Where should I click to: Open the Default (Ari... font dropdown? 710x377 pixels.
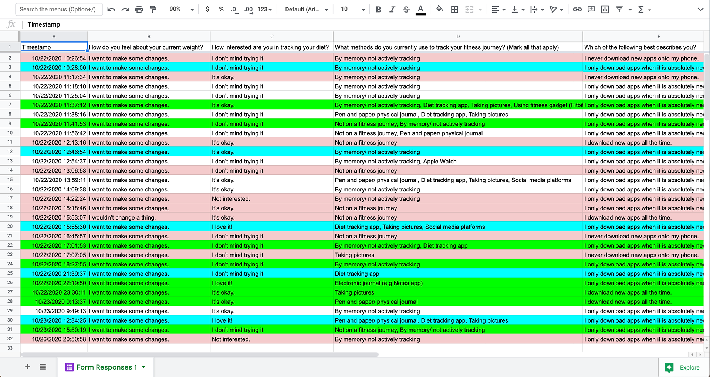click(307, 10)
